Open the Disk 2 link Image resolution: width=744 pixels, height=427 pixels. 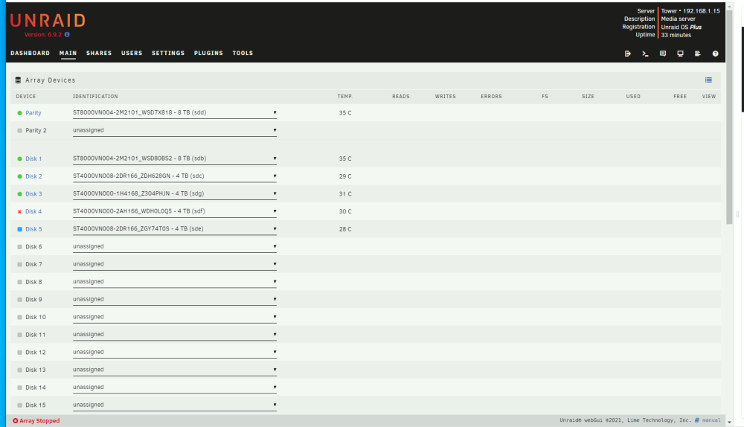pyautogui.click(x=33, y=176)
